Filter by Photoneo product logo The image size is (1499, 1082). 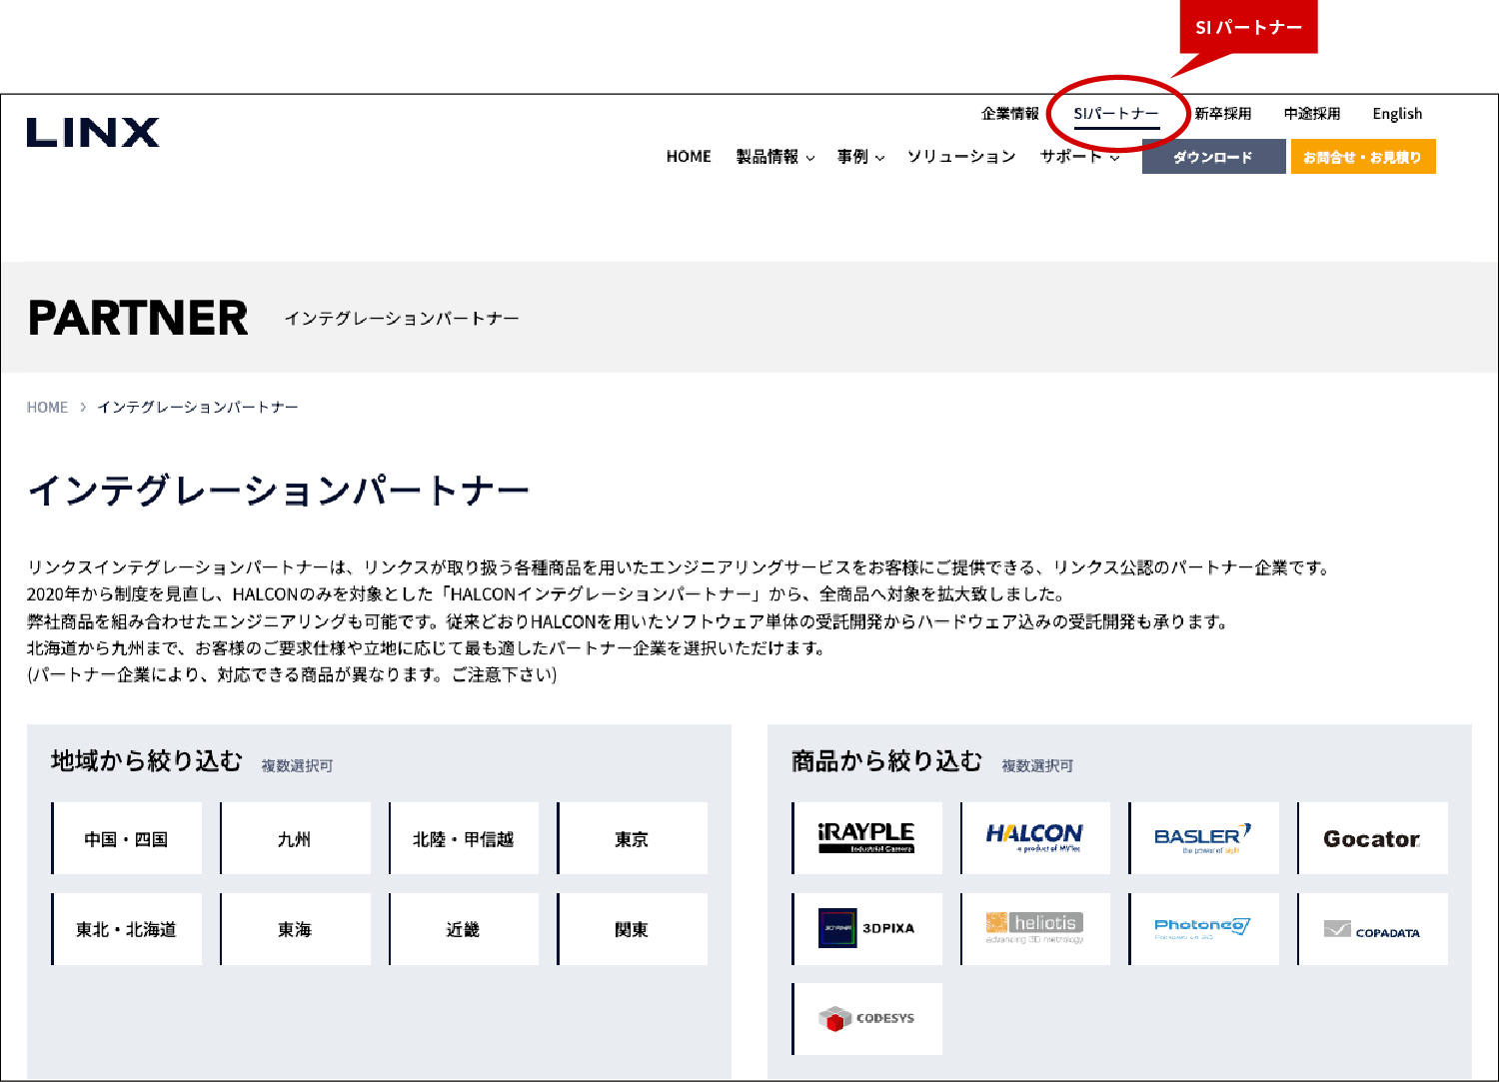coord(1204,928)
